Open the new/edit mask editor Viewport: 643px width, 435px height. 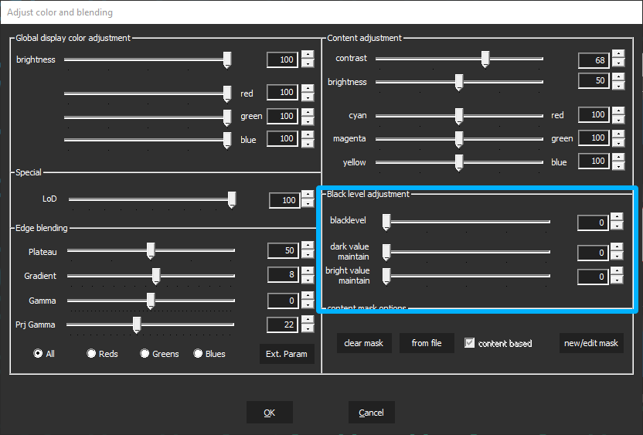(x=591, y=343)
